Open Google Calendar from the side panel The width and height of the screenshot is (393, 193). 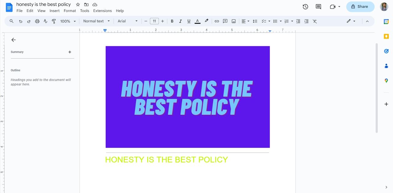(x=386, y=21)
